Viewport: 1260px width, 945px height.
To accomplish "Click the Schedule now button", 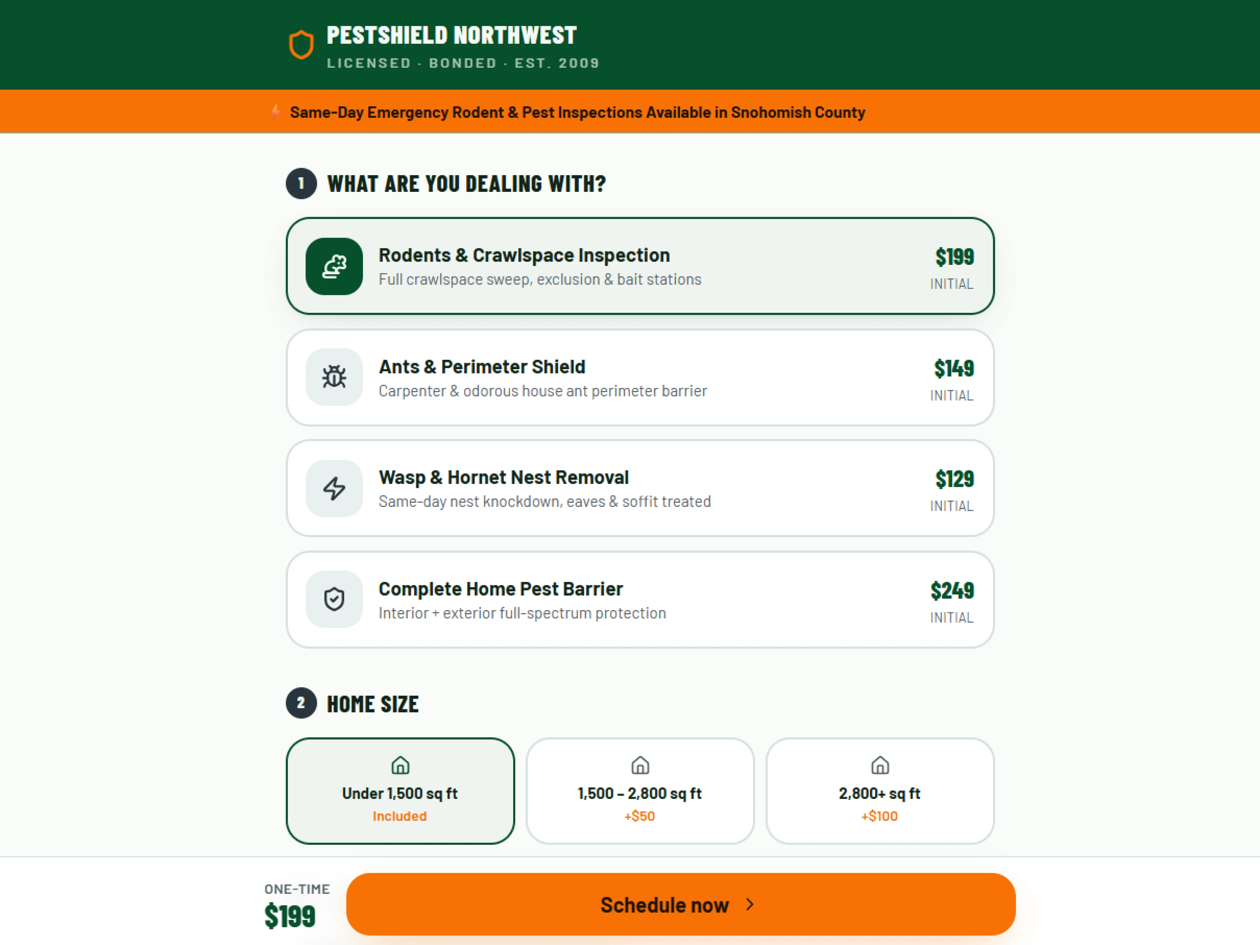I will click(x=681, y=905).
